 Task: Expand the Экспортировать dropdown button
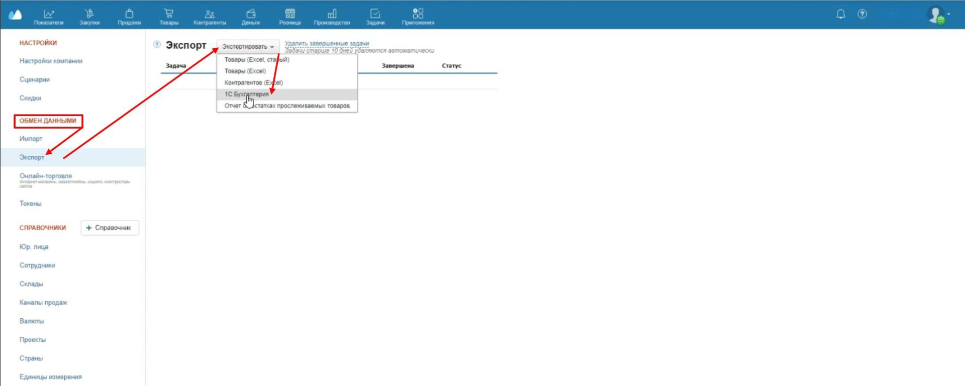coord(248,46)
